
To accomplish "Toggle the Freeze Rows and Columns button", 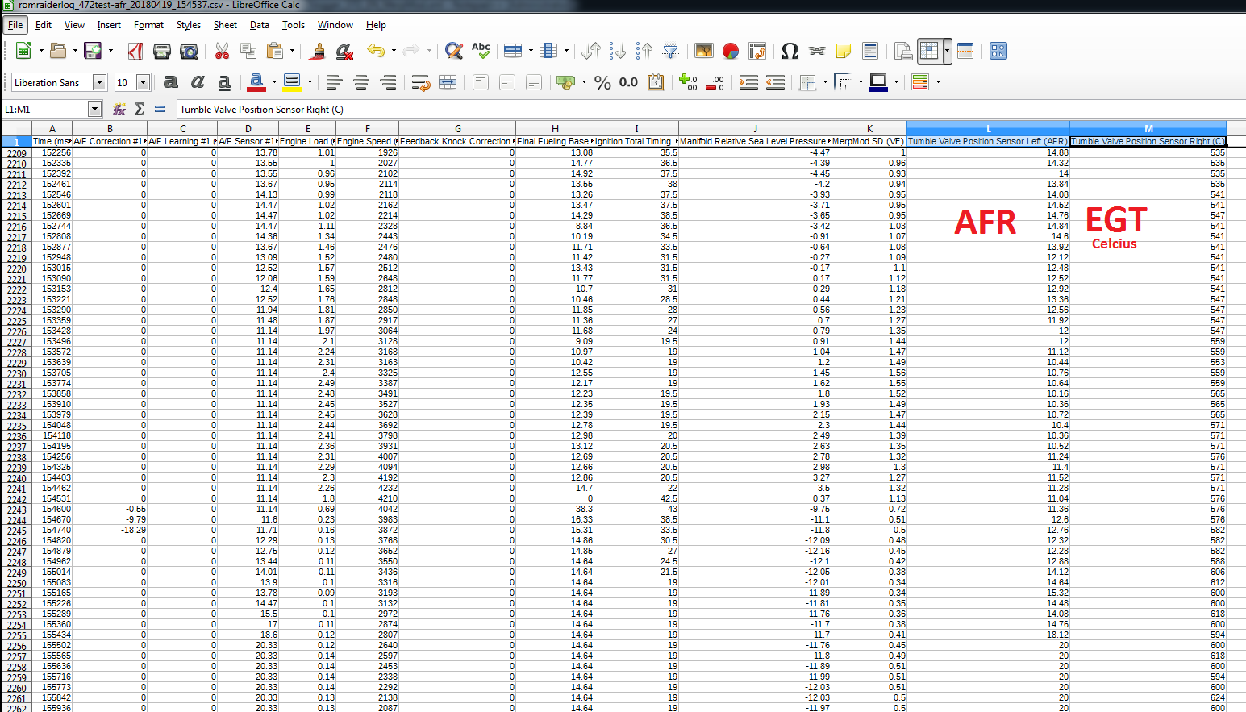I will [x=929, y=52].
